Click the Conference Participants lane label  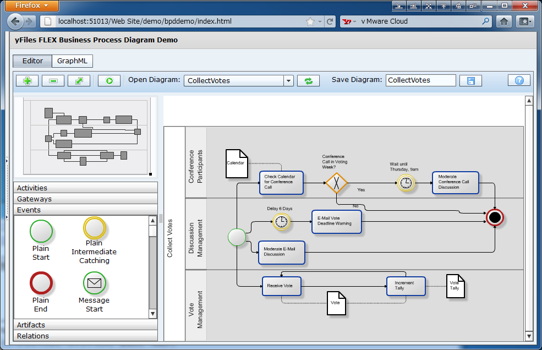(195, 166)
